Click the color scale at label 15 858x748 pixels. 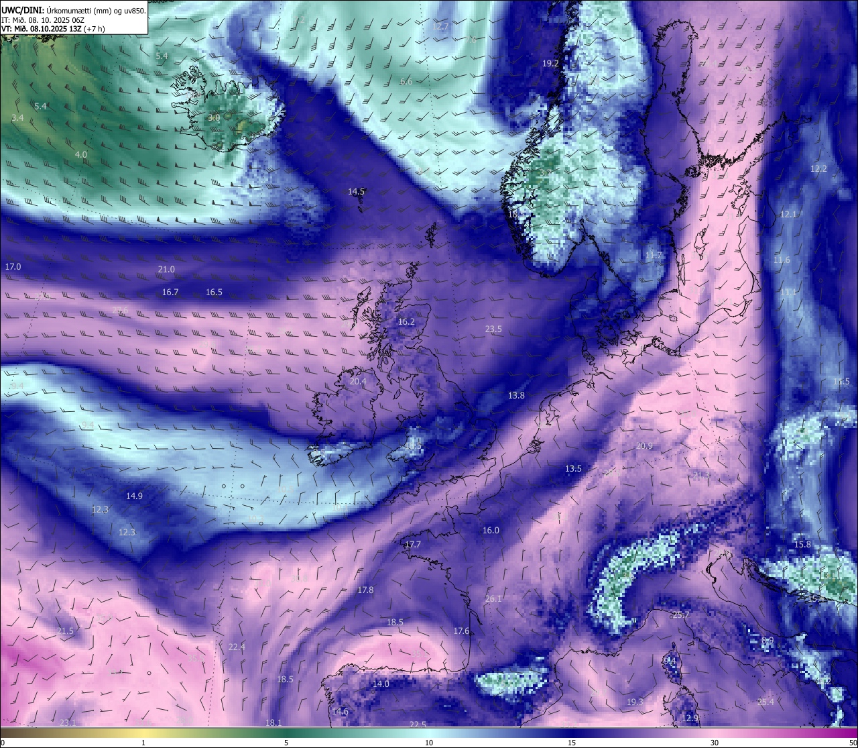(572, 743)
